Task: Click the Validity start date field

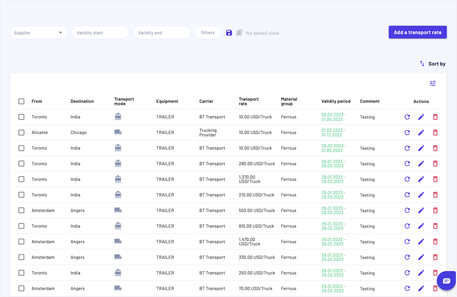Action: pos(100,33)
